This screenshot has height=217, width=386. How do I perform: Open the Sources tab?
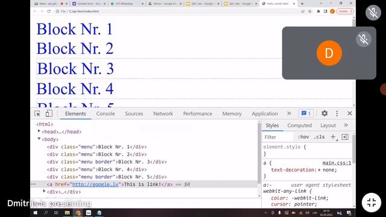pyautogui.click(x=134, y=114)
